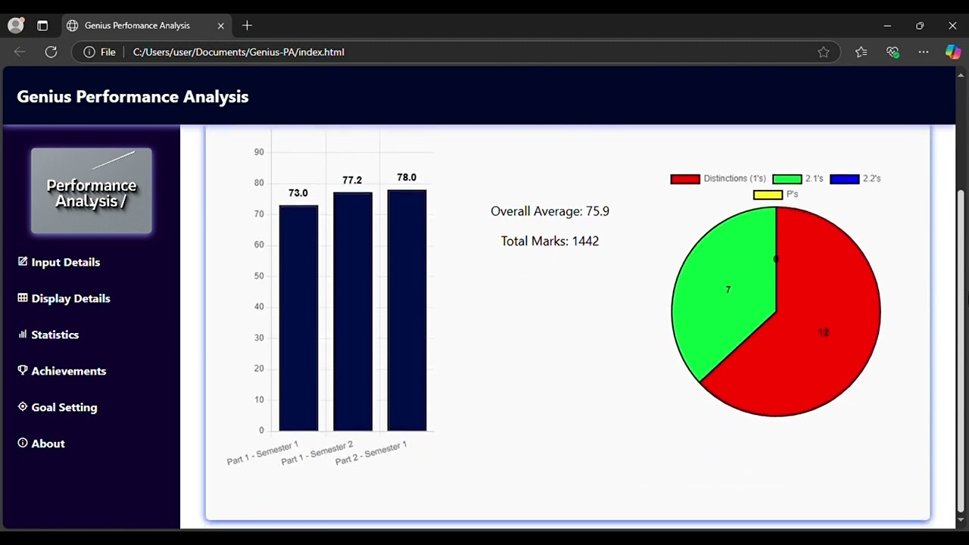The width and height of the screenshot is (969, 545).
Task: Open the favorites list icon
Action: click(861, 51)
